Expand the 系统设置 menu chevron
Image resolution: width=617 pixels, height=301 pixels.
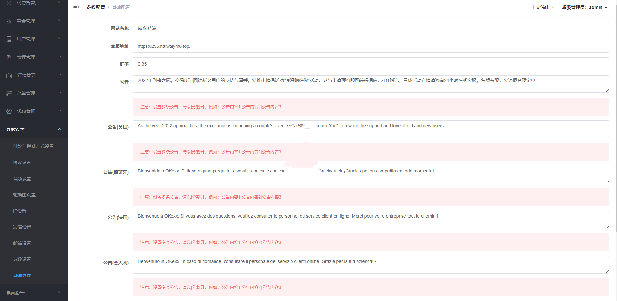point(60,293)
